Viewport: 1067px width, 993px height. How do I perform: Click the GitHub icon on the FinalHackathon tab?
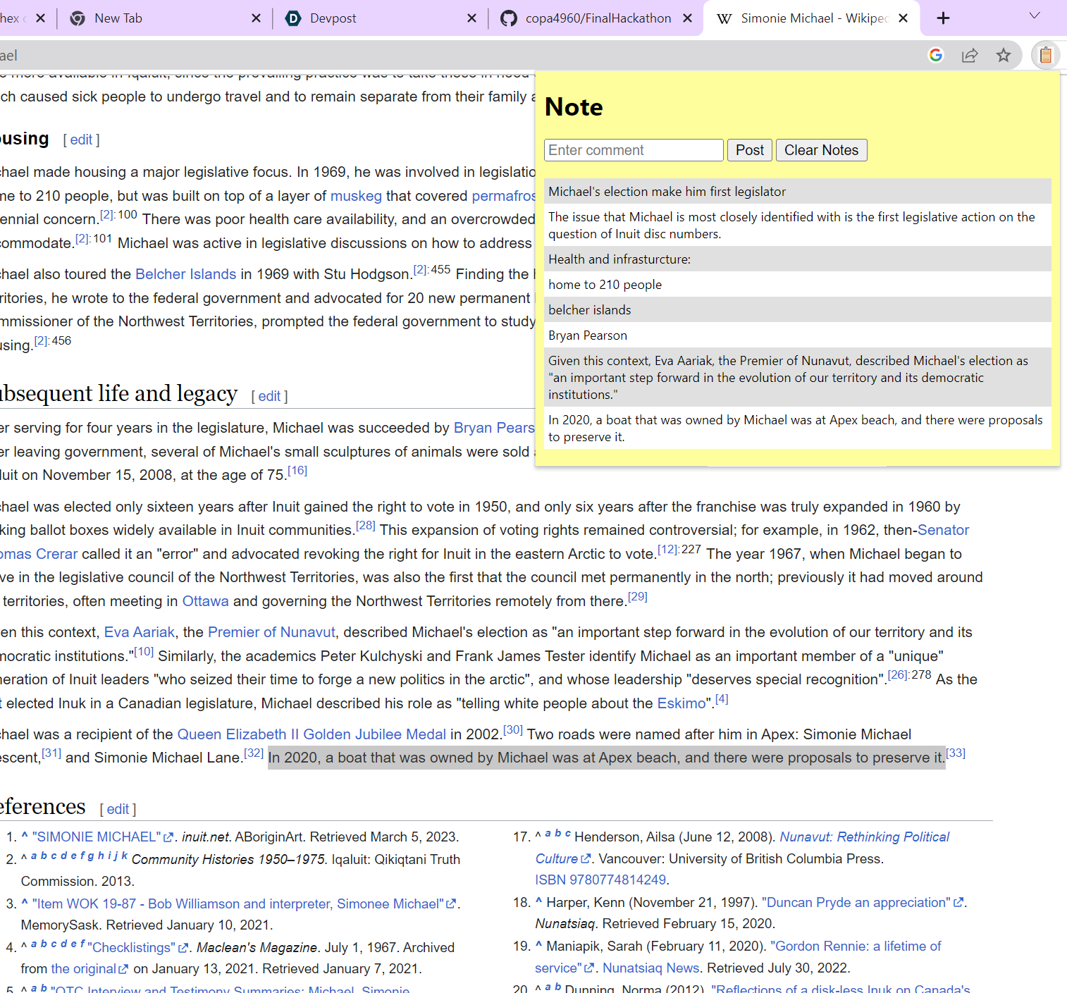(509, 18)
